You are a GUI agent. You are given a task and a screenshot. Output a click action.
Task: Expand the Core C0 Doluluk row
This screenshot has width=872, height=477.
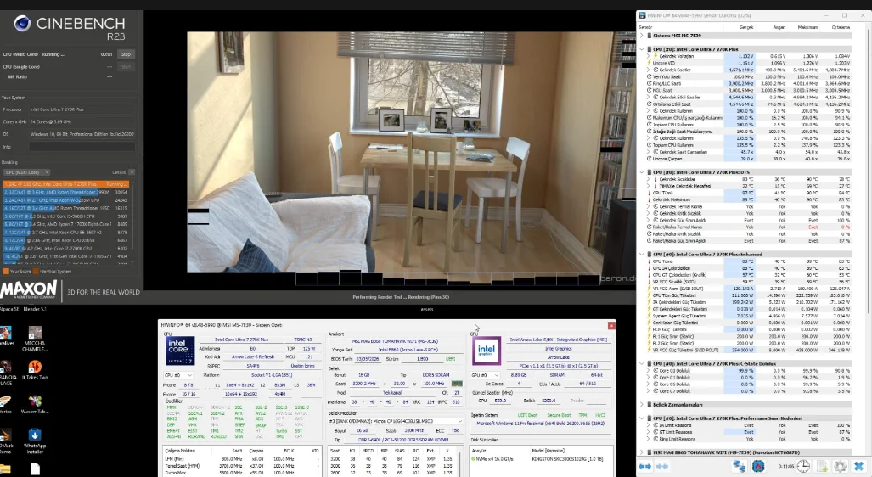[x=649, y=370]
